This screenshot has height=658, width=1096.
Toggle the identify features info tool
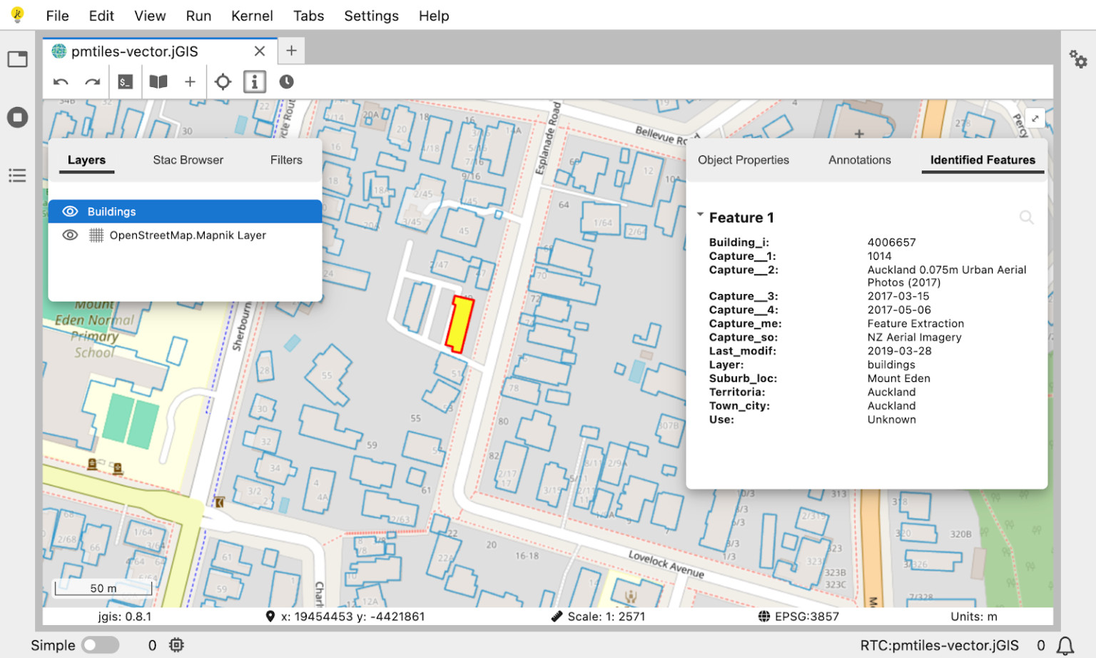pyautogui.click(x=255, y=82)
